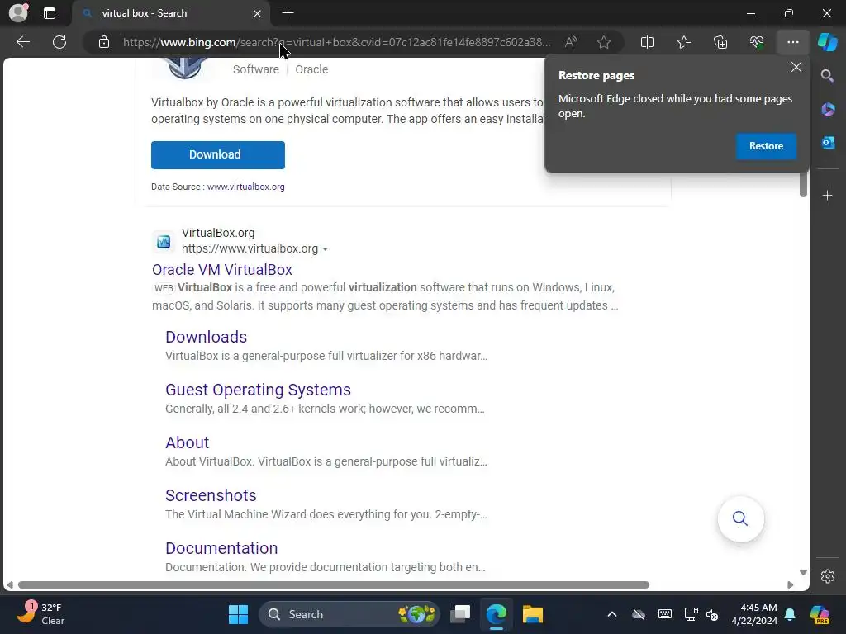Open the weather widget showing 32°F
Screen dimensions: 846x634
[40, 614]
